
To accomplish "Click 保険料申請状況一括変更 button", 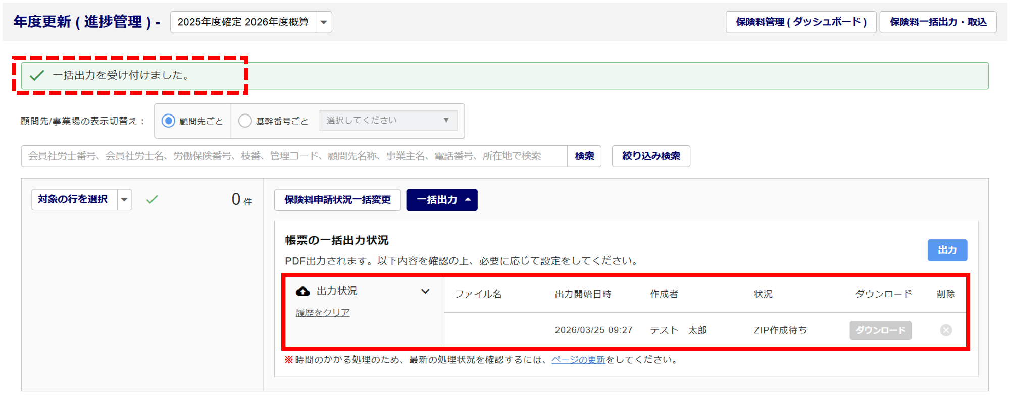I will pyautogui.click(x=337, y=200).
